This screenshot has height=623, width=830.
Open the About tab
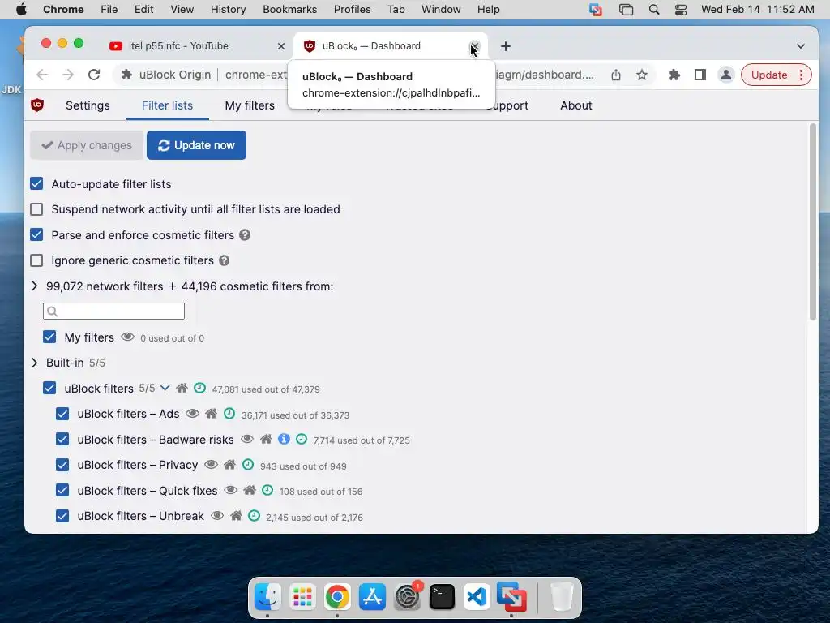(576, 105)
